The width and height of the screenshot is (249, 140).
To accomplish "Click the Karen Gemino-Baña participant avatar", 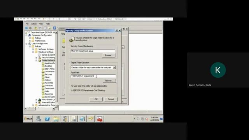I will [x=218, y=70].
